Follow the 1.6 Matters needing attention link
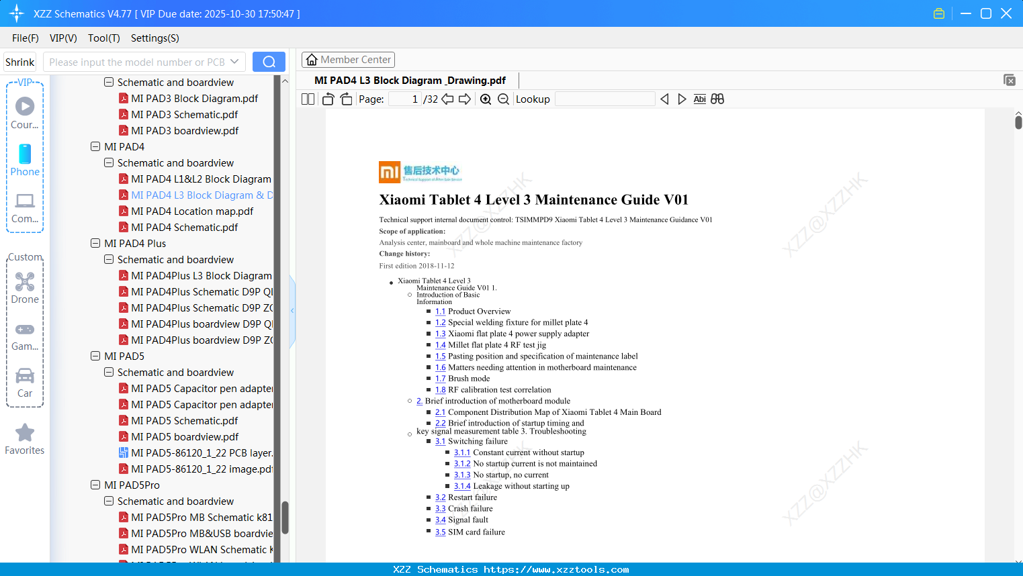This screenshot has width=1023, height=576. pos(440,367)
